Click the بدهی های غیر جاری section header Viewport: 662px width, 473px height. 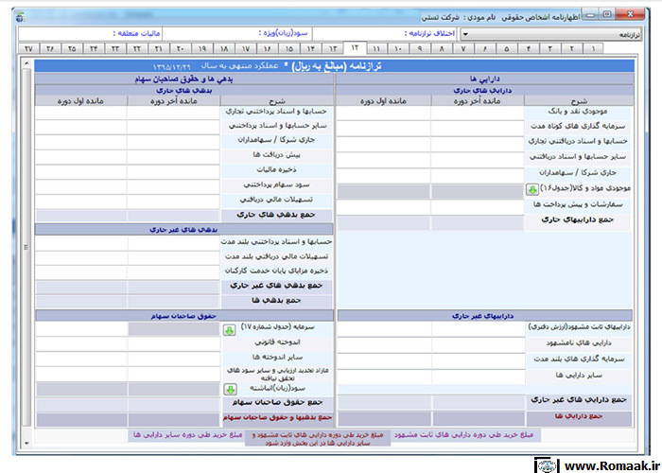pyautogui.click(x=183, y=230)
